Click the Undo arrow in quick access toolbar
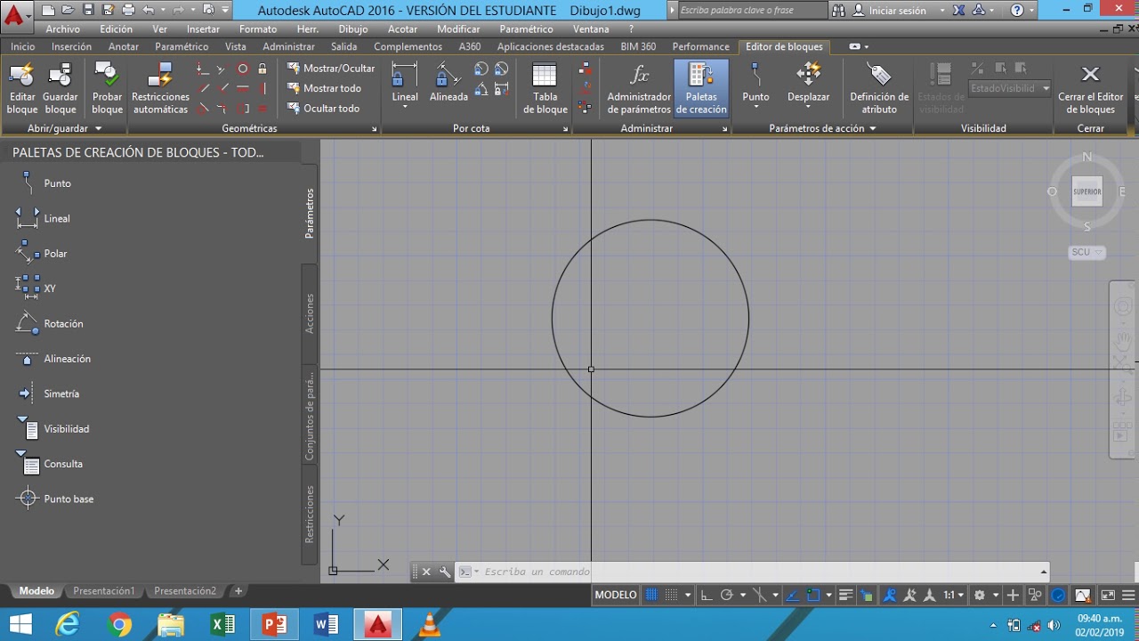This screenshot has width=1139, height=641. tap(148, 10)
